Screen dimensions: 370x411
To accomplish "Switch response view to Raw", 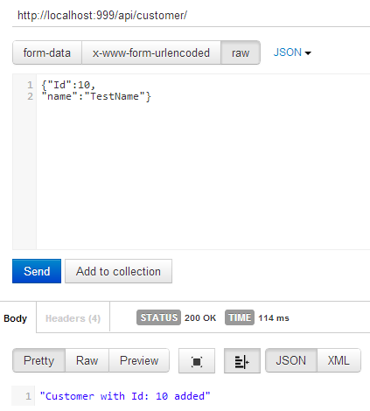I will point(87,360).
